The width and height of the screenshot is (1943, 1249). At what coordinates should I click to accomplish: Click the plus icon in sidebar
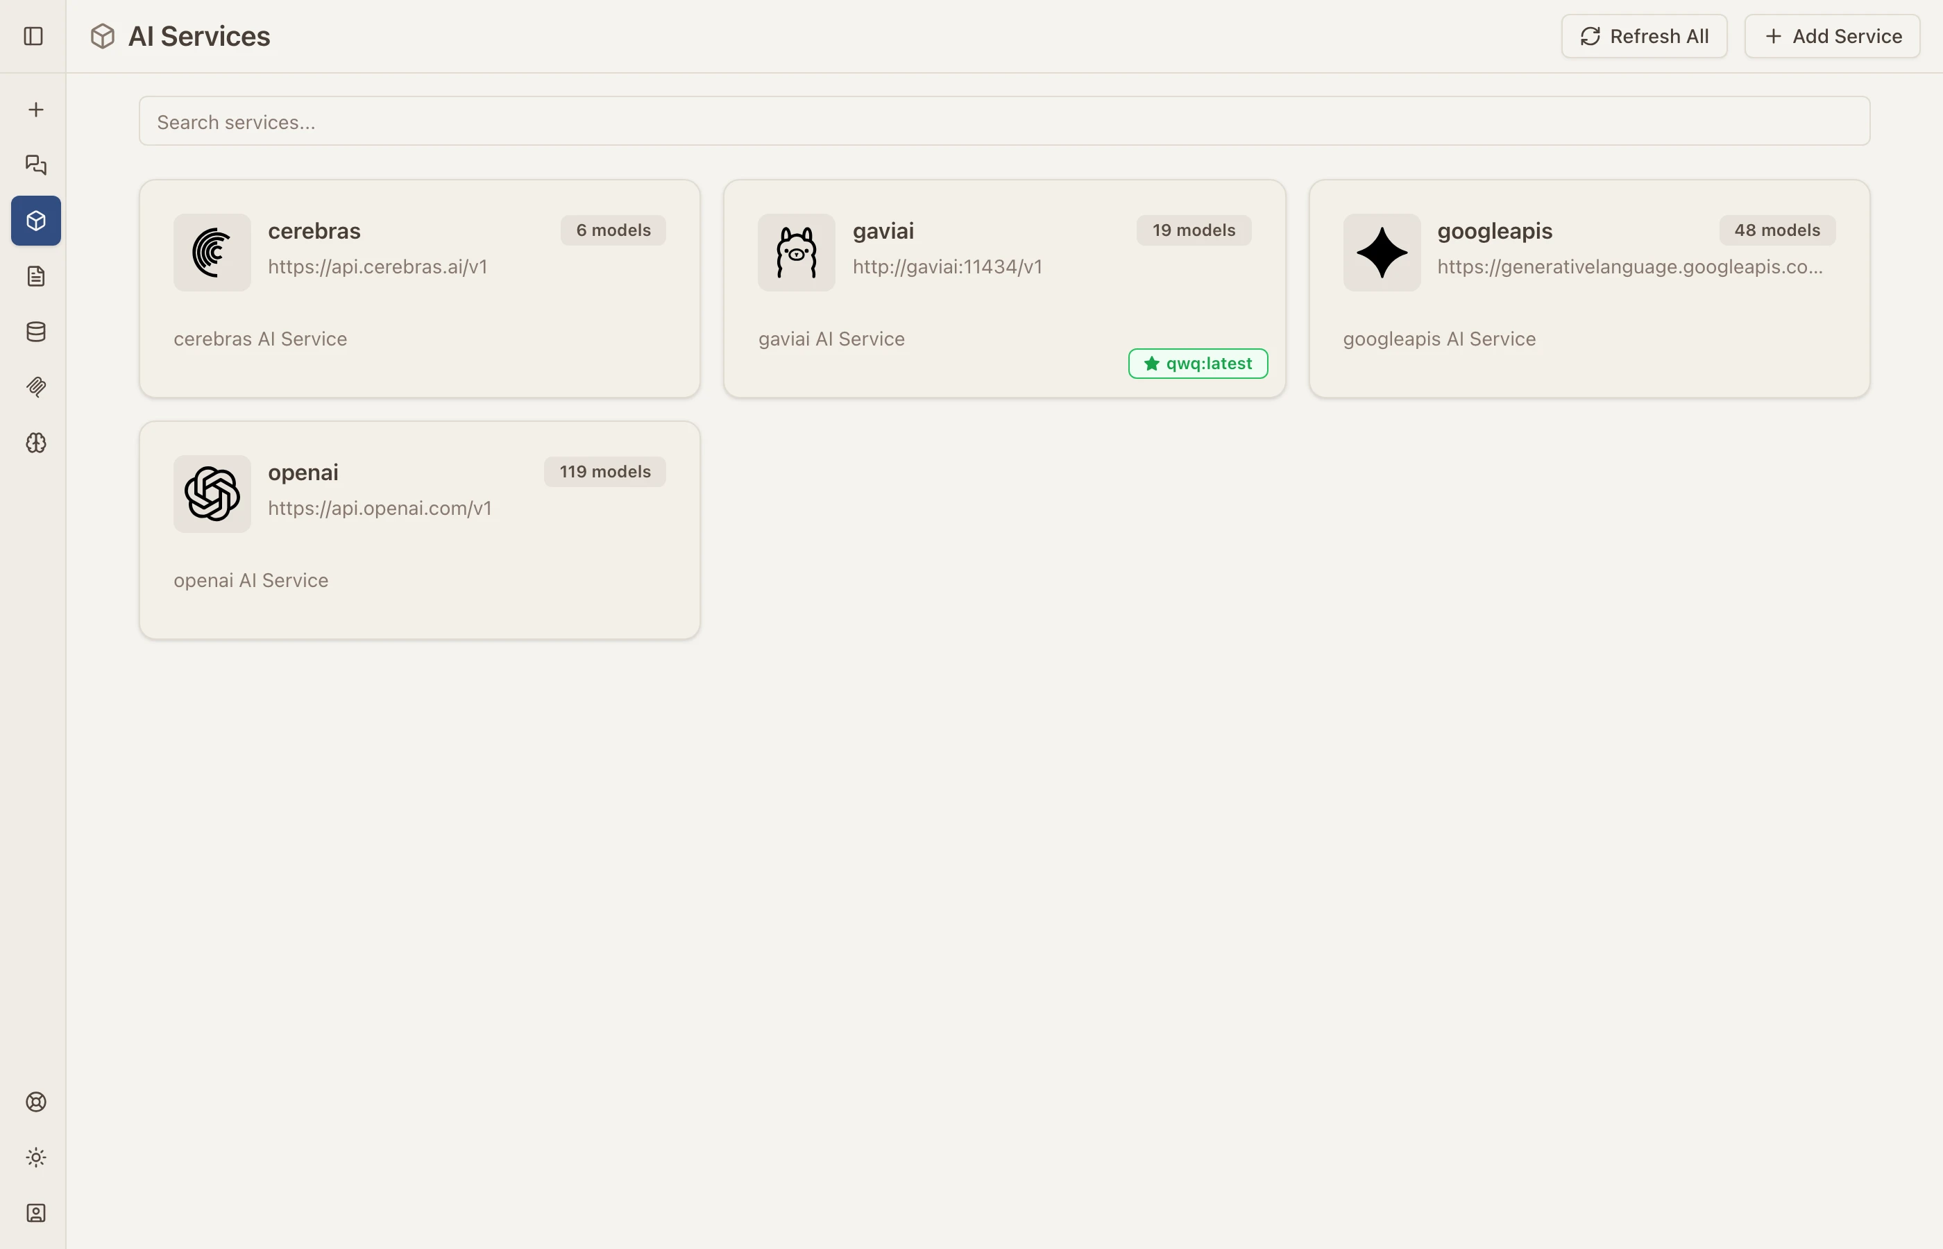pos(35,110)
